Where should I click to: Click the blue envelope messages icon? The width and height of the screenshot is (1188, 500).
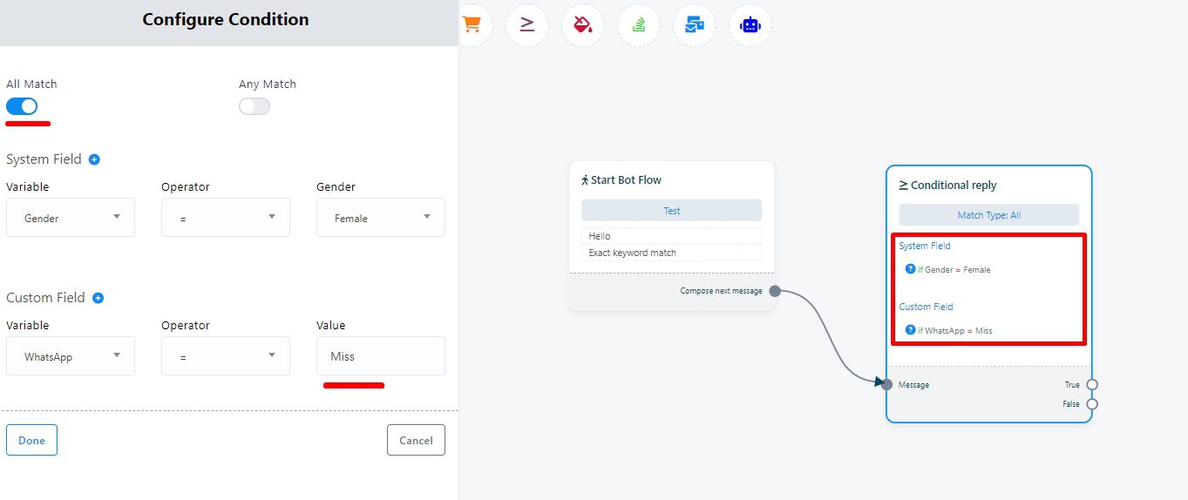tap(694, 25)
